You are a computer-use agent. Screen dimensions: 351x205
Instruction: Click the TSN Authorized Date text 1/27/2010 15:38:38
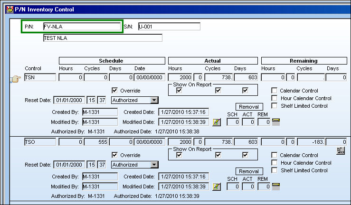[177, 131]
